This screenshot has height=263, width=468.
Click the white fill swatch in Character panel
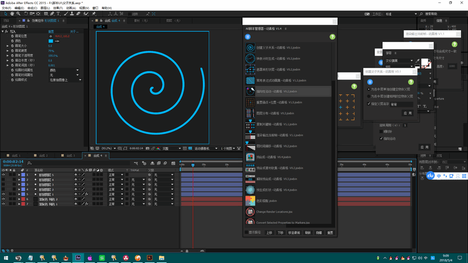pos(424,62)
